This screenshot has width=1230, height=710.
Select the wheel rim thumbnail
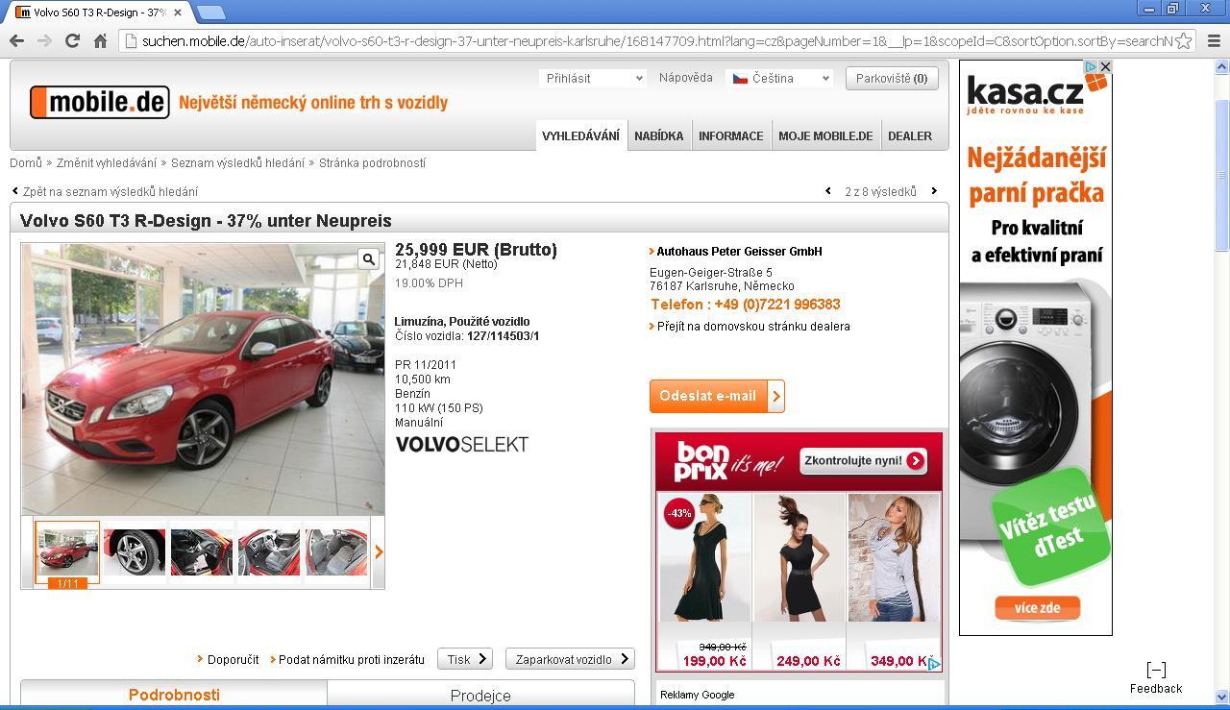coord(135,551)
